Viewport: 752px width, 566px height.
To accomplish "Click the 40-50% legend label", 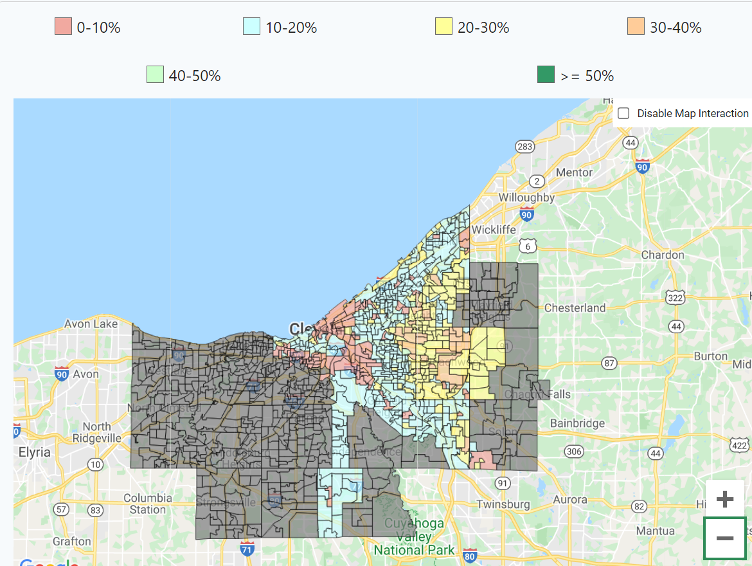I will (195, 76).
